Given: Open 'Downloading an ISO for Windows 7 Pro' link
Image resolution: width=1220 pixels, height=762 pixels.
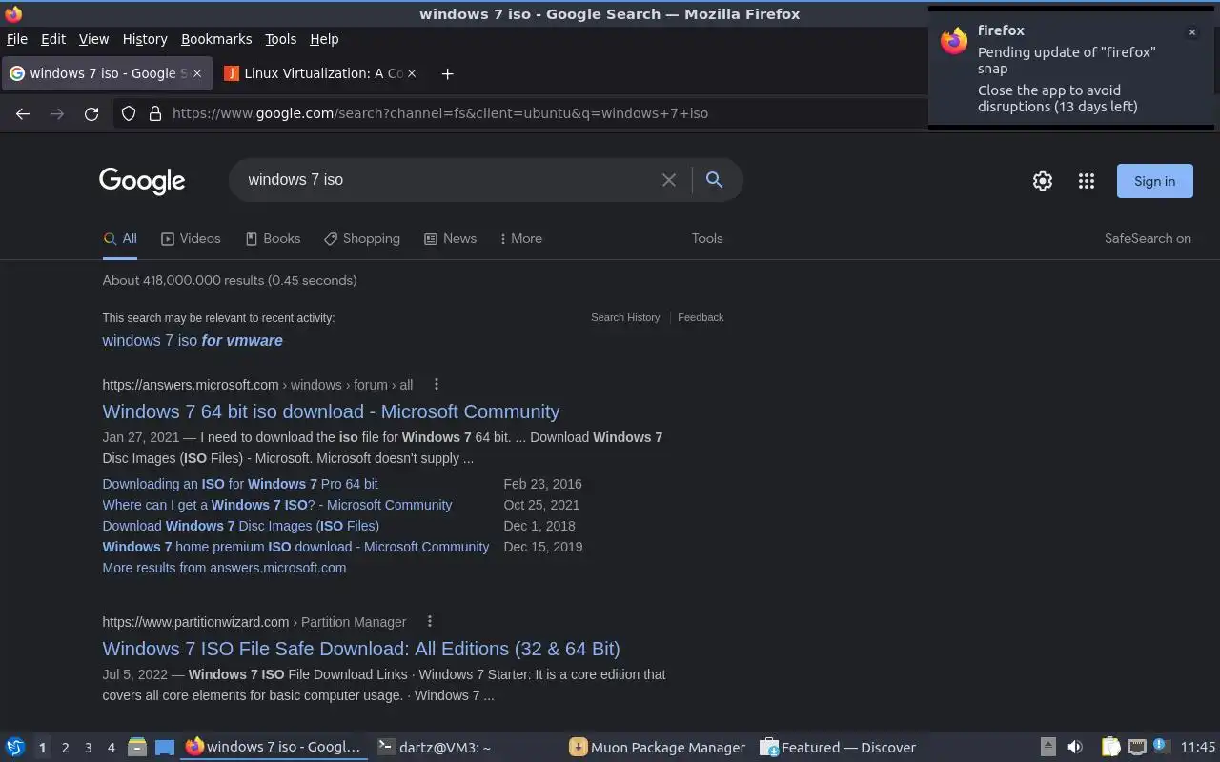Looking at the screenshot, I should point(240,484).
